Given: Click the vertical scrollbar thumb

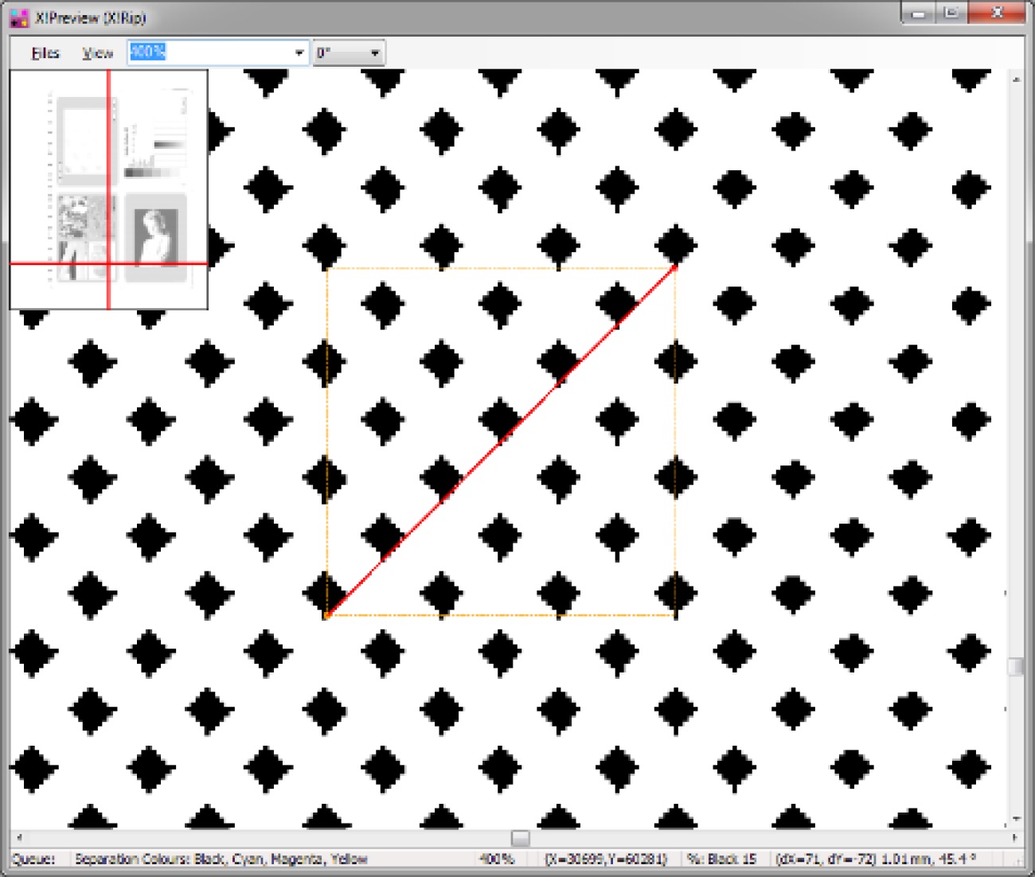Looking at the screenshot, I should 1016,667.
